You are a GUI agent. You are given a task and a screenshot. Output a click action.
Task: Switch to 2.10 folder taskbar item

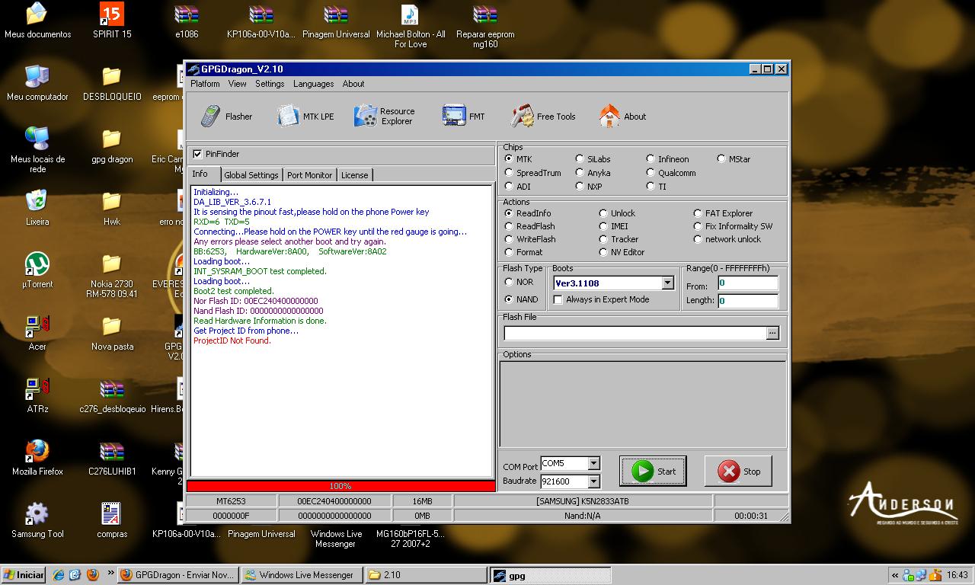coord(425,575)
